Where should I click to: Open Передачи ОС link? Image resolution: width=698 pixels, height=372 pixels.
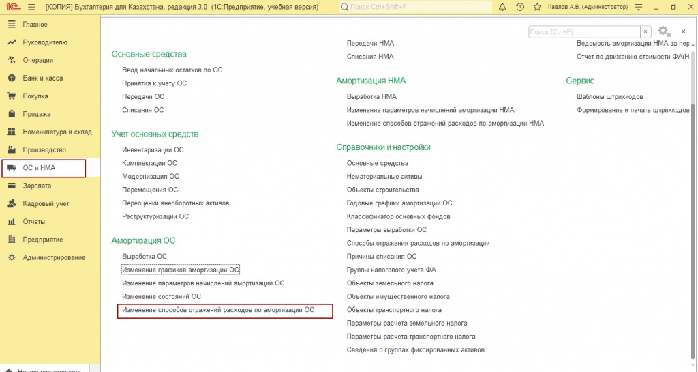tap(143, 97)
